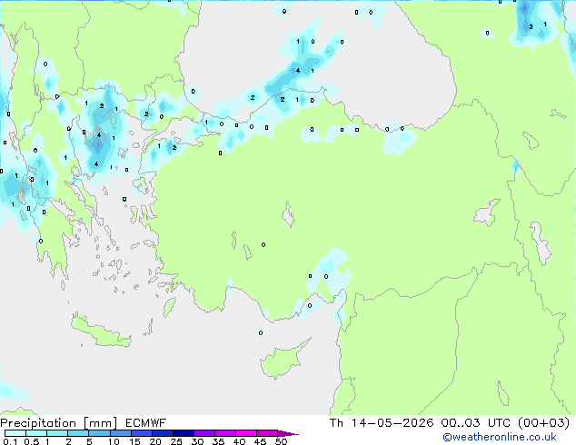576x445 pixels.
Task: Click the legend value label '50'
Action: point(281,441)
